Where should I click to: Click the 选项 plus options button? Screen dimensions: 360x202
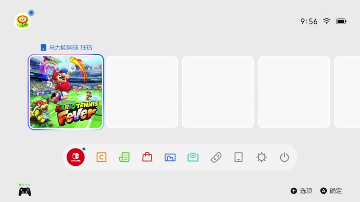pyautogui.click(x=301, y=191)
